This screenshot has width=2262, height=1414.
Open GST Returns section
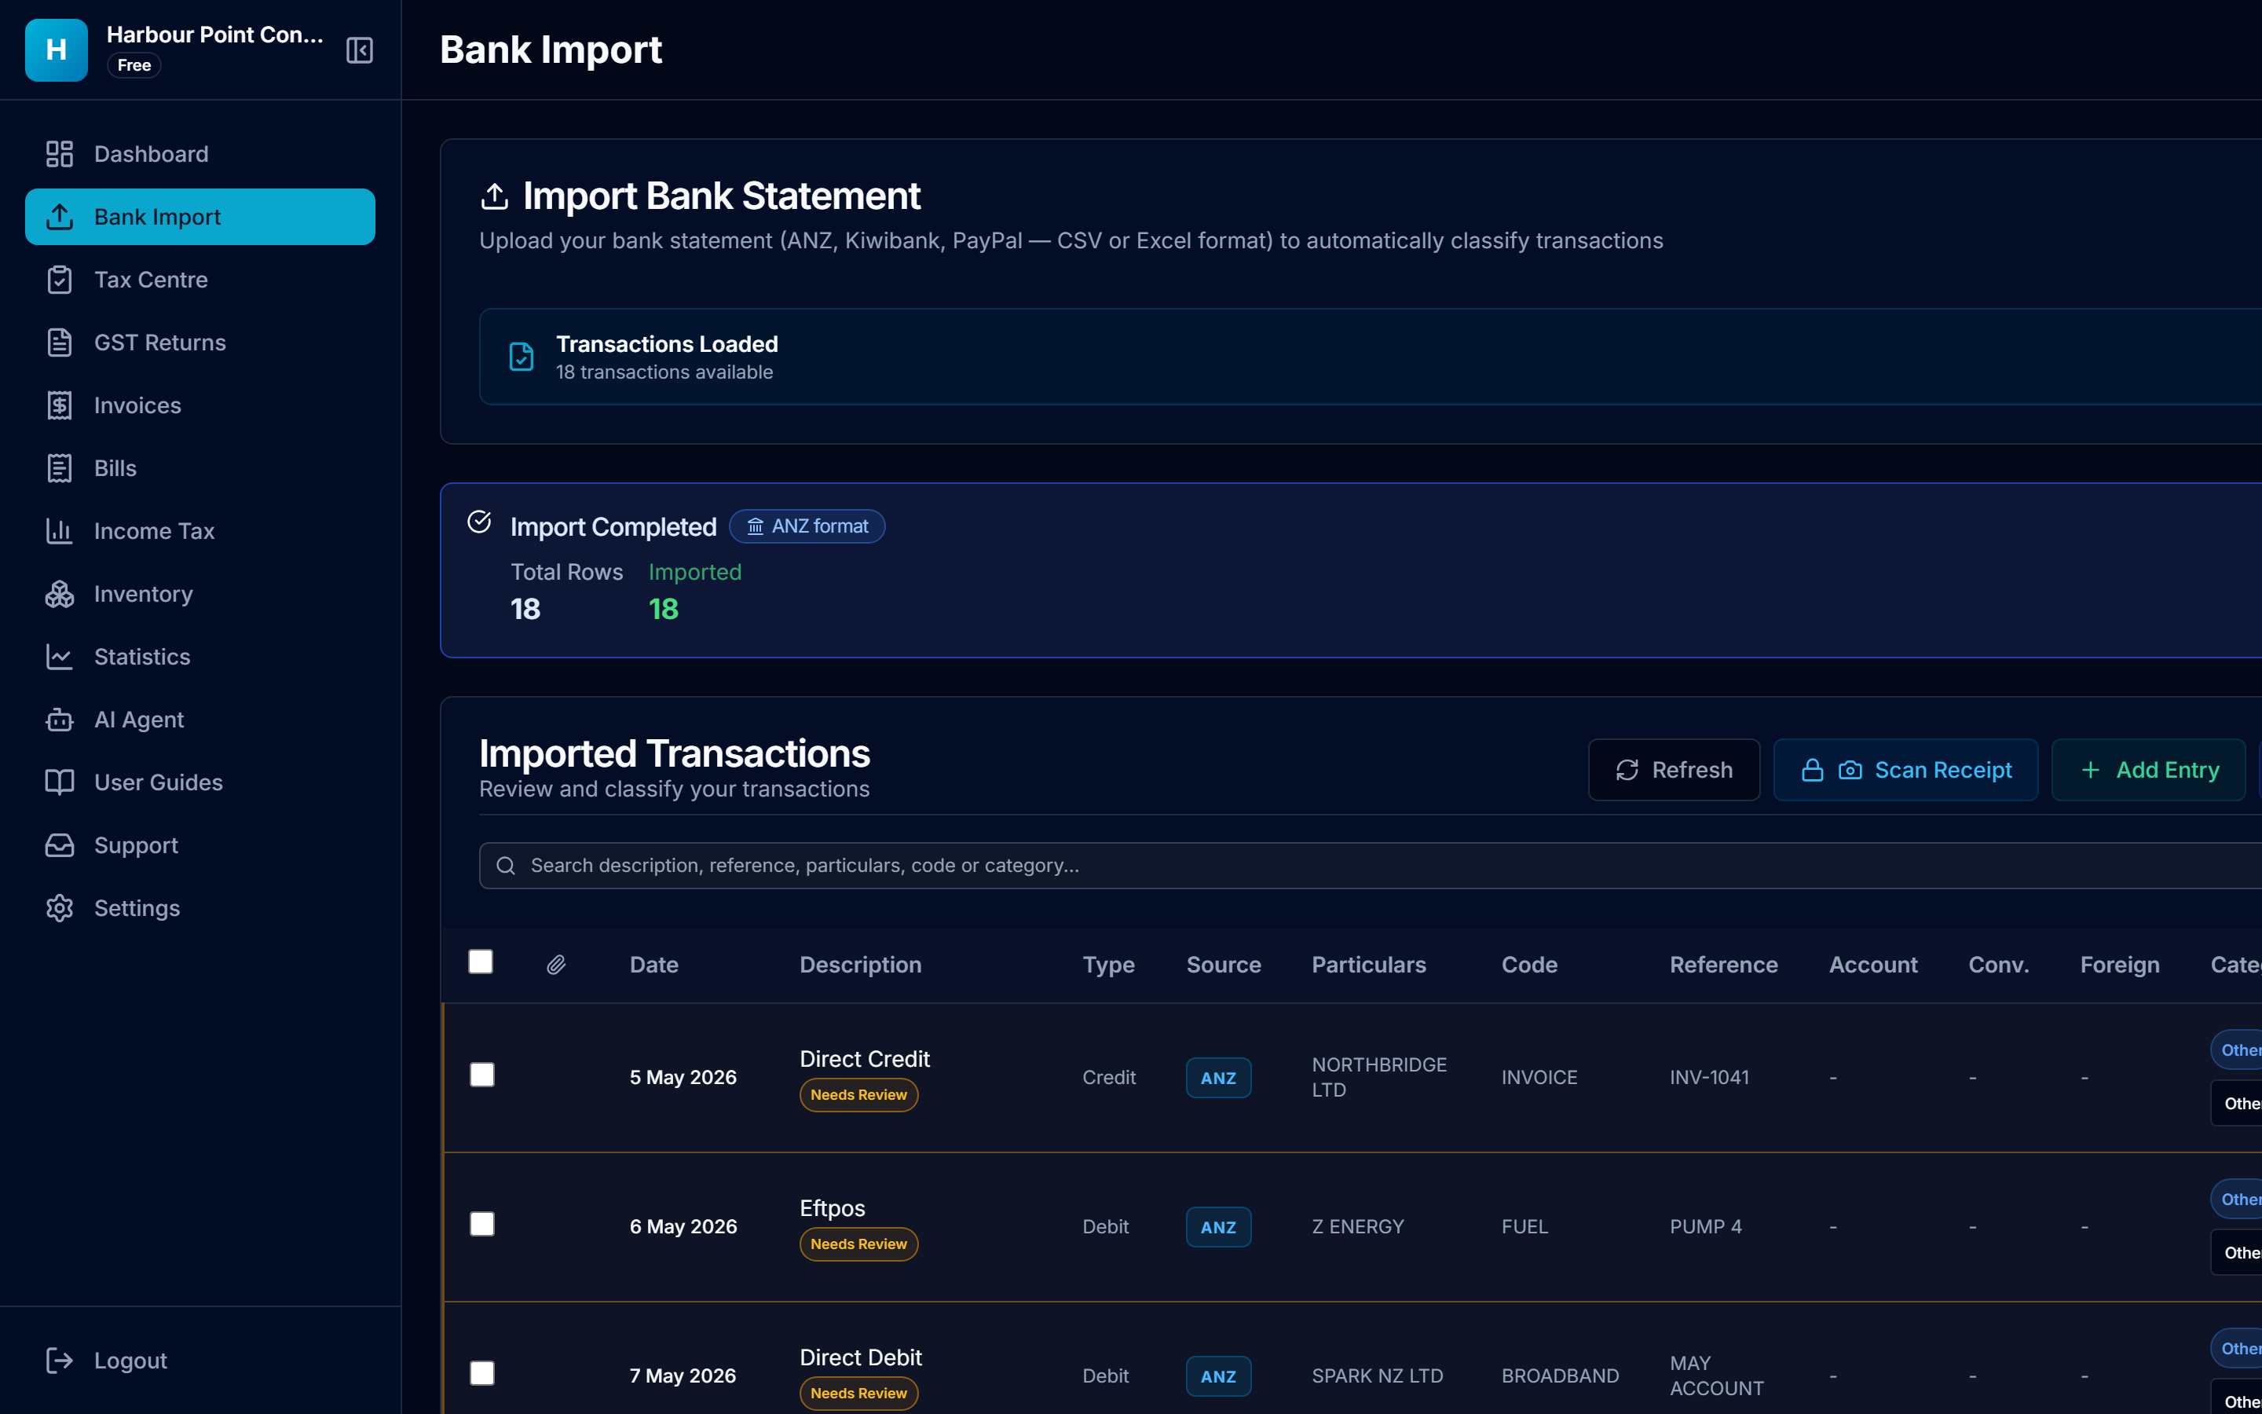coord(200,343)
